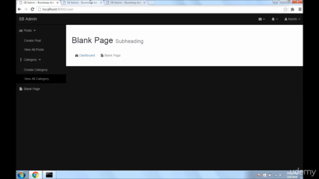Click the volume speaker tray icon
This screenshot has width=319, height=179.
(281, 175)
